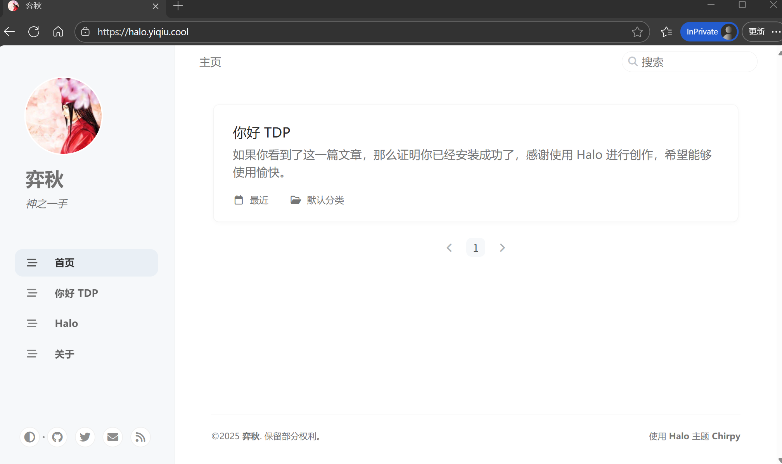Click the email envelope icon
This screenshot has height=464, width=782.
click(x=112, y=437)
